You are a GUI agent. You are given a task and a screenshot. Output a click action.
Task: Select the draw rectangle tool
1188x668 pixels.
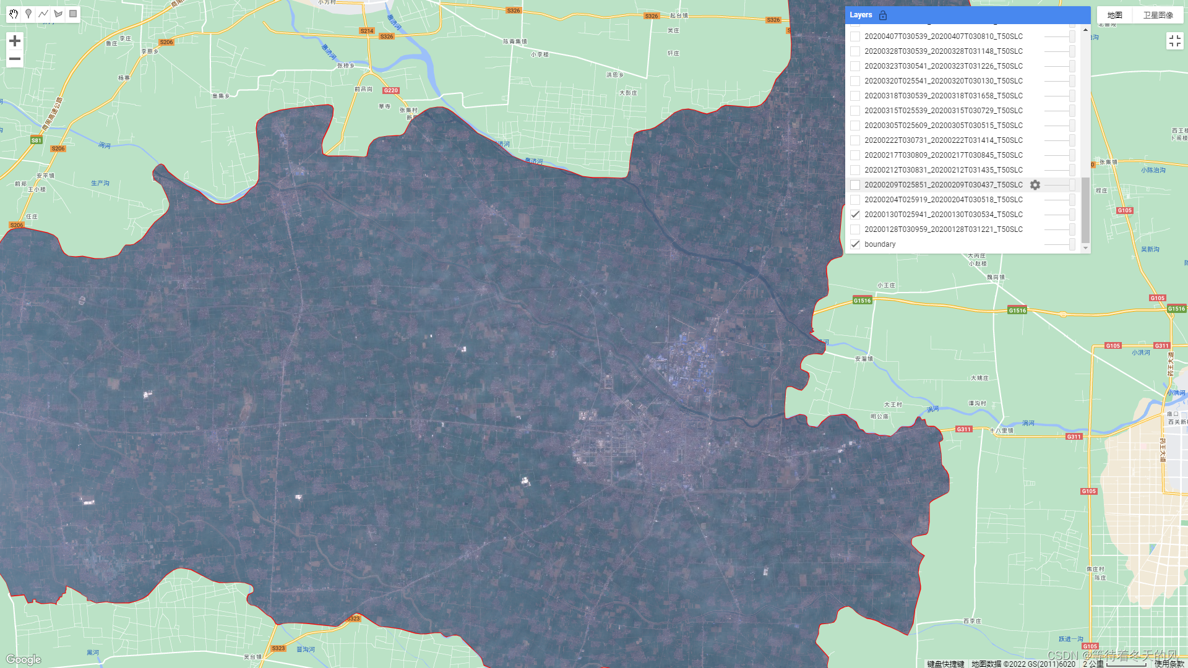point(73,14)
